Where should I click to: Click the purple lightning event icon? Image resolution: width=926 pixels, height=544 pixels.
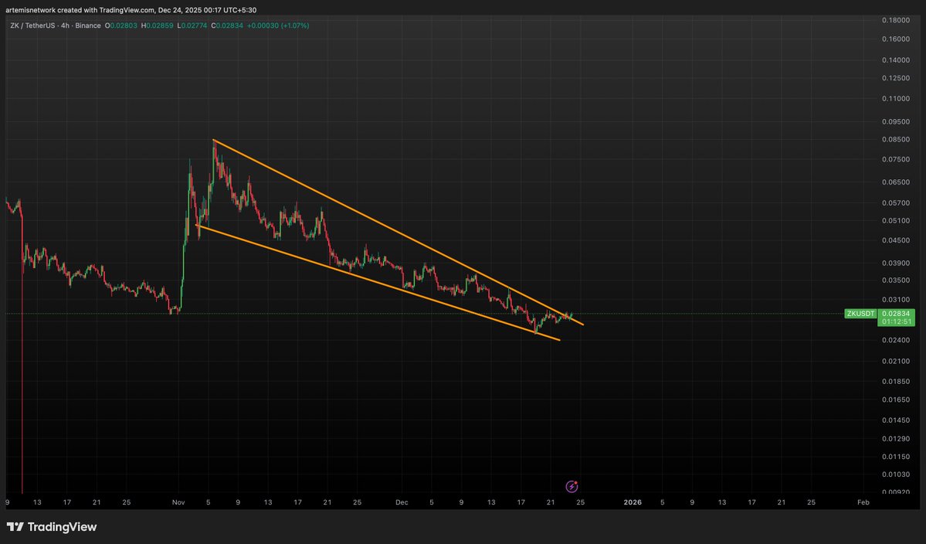[572, 486]
